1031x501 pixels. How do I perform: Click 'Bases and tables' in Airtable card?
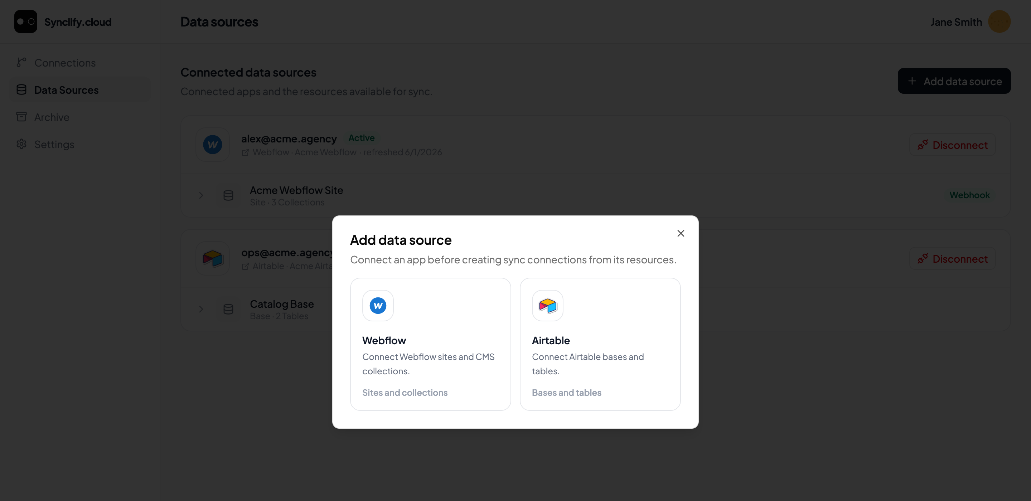[566, 393]
